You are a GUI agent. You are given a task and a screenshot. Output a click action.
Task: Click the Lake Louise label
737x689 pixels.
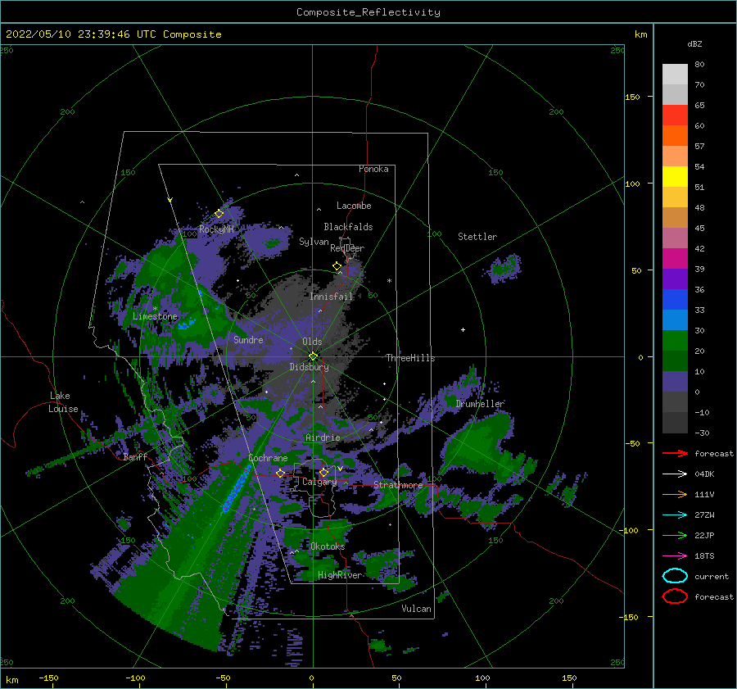63,402
